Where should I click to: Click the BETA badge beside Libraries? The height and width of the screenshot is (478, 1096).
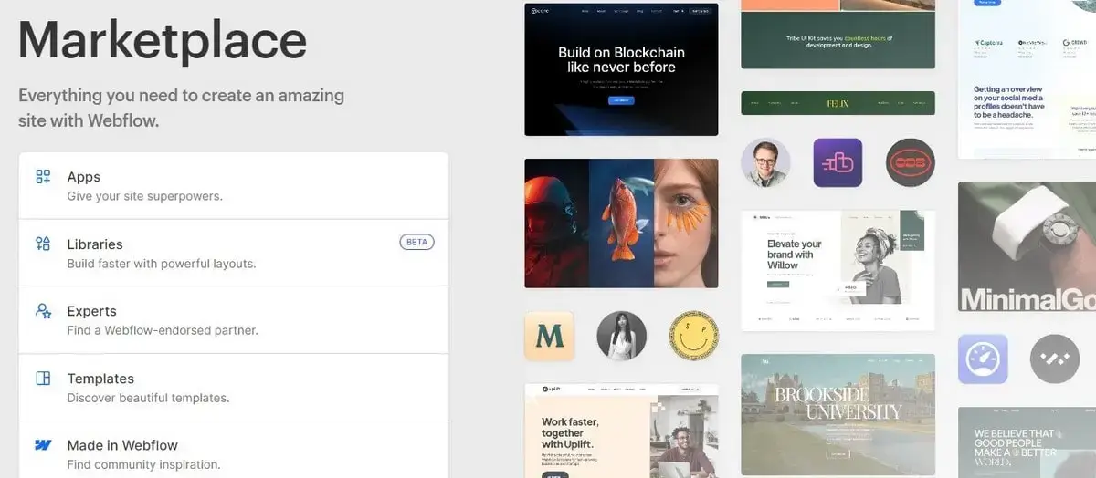tap(417, 243)
